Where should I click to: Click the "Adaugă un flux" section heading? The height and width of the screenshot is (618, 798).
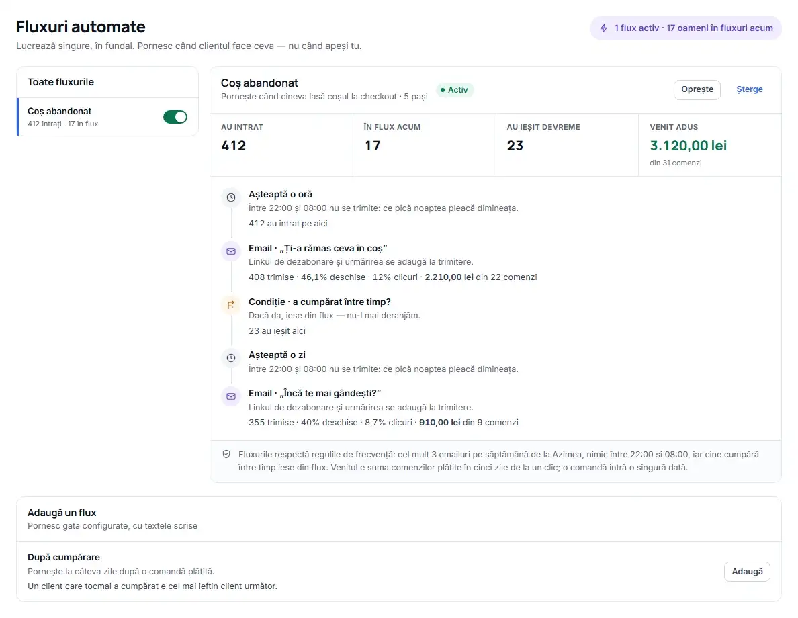tap(62, 513)
